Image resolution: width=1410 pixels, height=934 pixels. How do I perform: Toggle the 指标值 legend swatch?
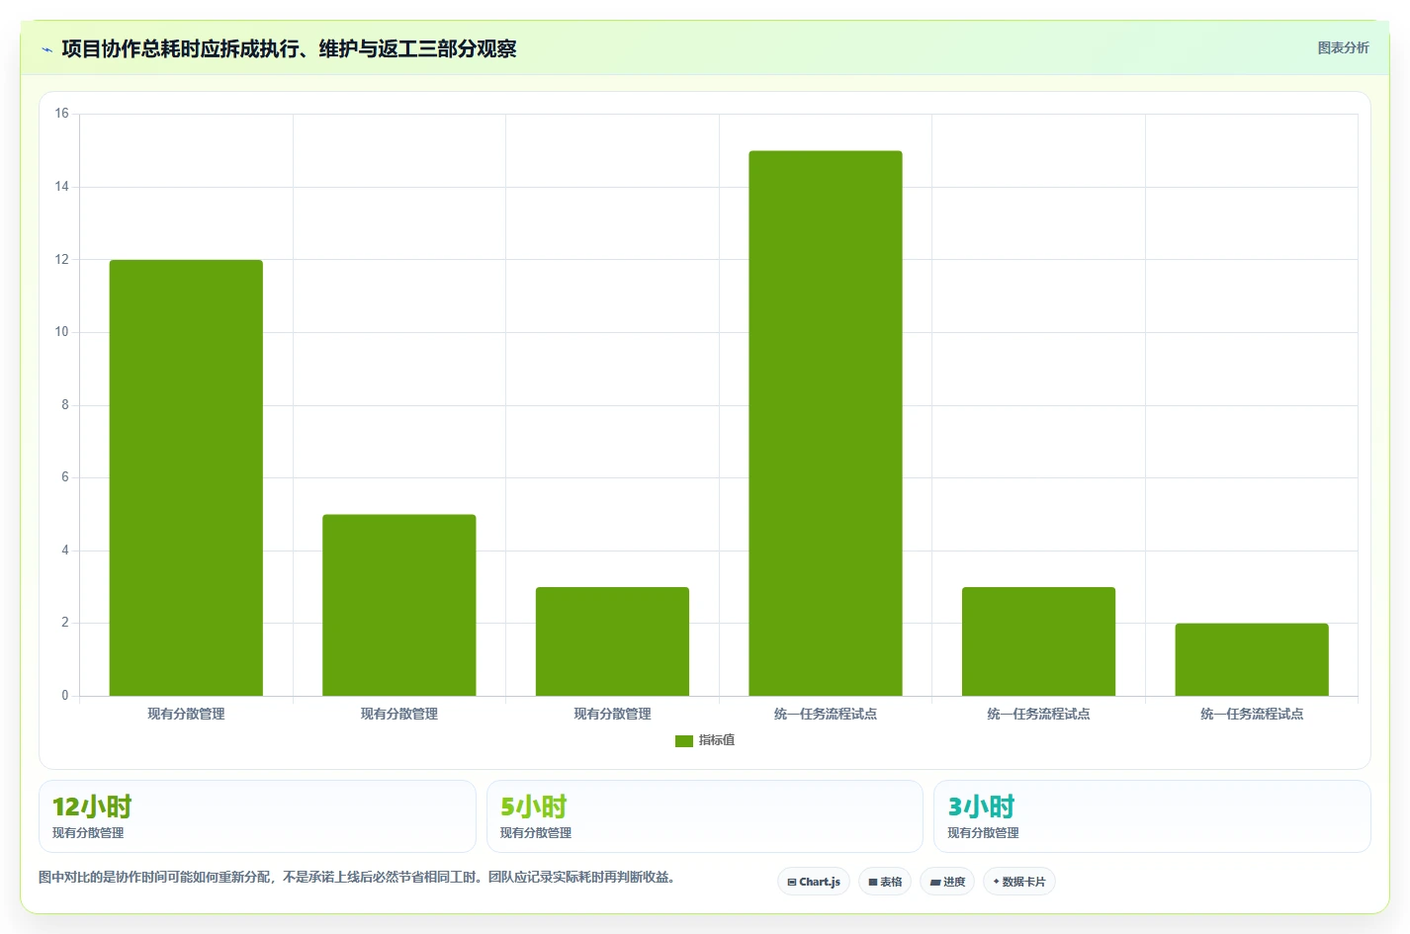(x=683, y=740)
